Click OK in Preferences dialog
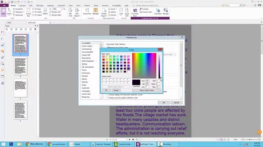The image size is (263, 147). pyautogui.click(x=164, y=102)
